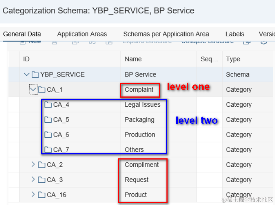This screenshot has width=275, height=205.
Task: Click the CA_16 folder icon
Action: tap(42, 195)
